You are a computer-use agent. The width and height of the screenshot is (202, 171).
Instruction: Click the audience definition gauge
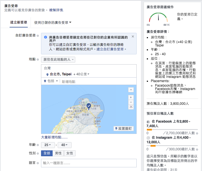coord(158,17)
